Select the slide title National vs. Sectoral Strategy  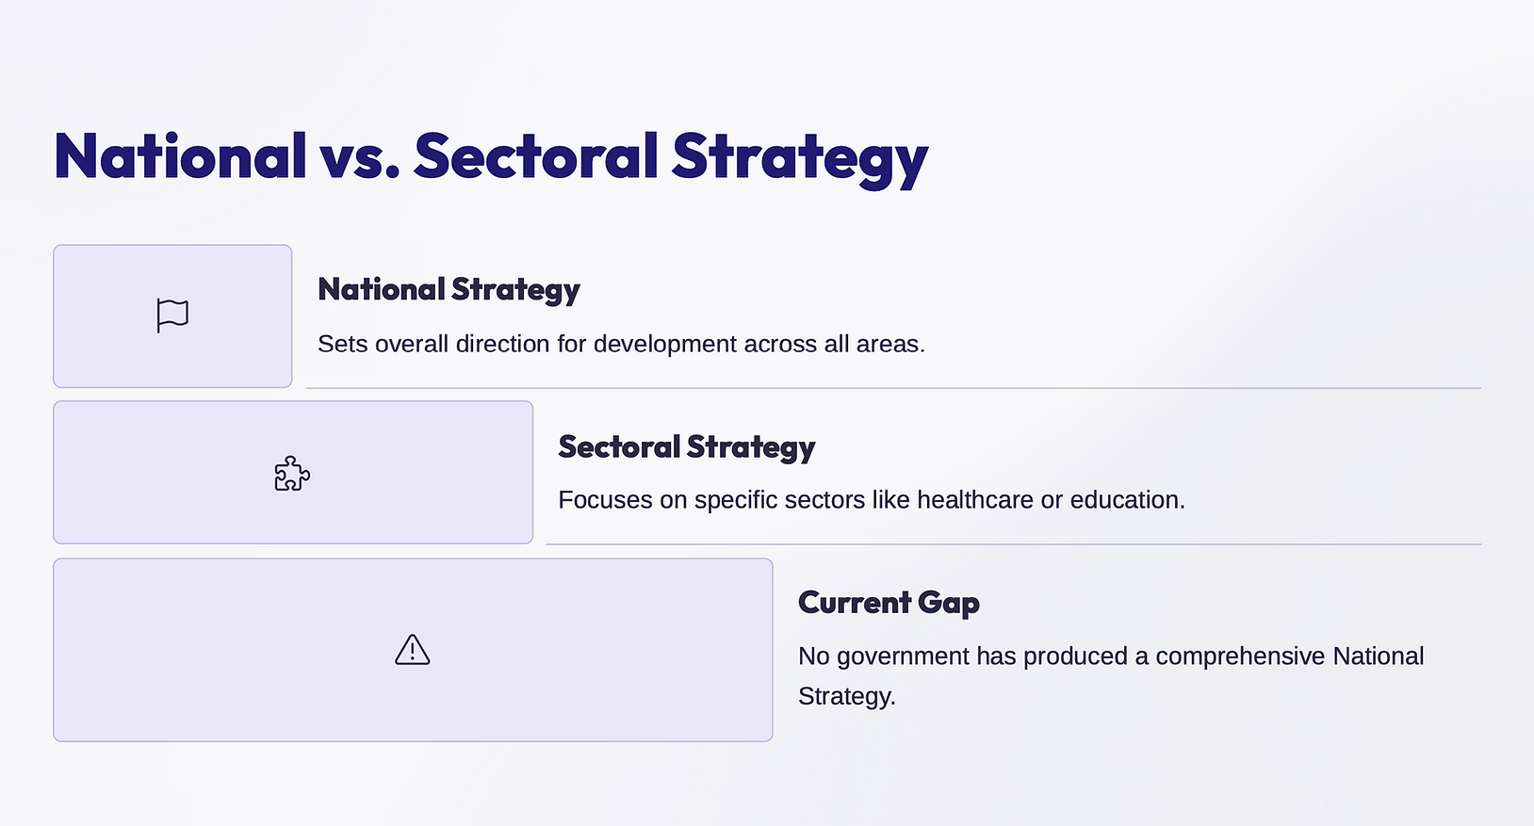click(491, 158)
